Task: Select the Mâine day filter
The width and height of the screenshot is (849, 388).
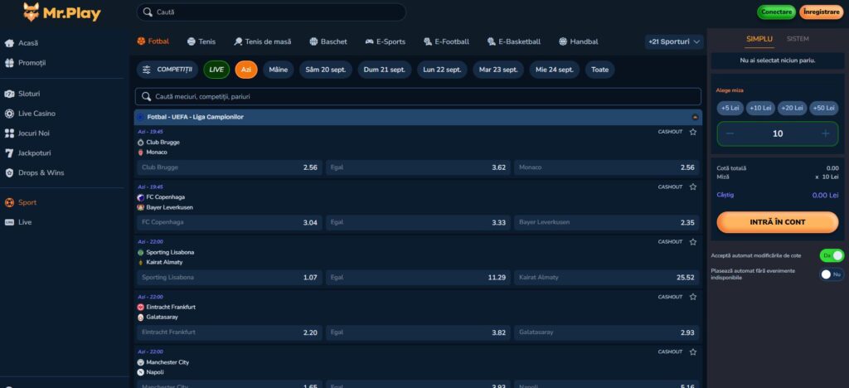Action: coord(279,70)
